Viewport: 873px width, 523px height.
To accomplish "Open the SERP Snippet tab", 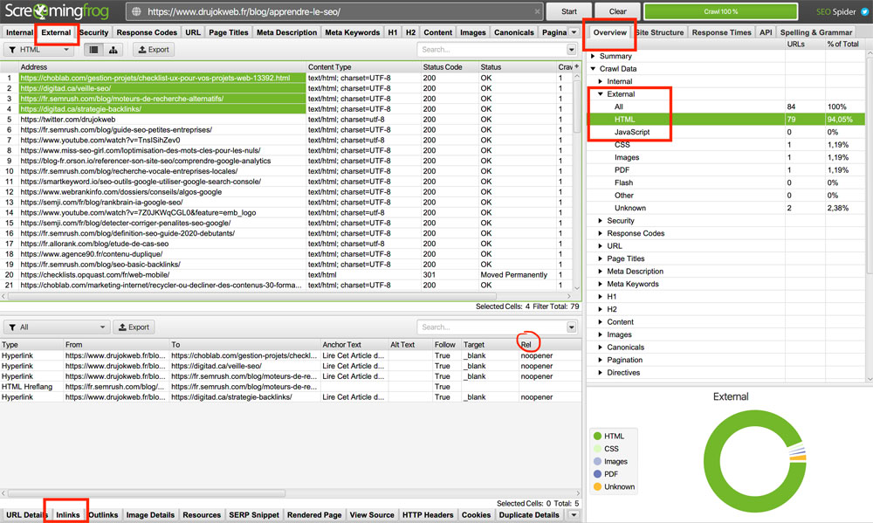I will pyautogui.click(x=254, y=514).
